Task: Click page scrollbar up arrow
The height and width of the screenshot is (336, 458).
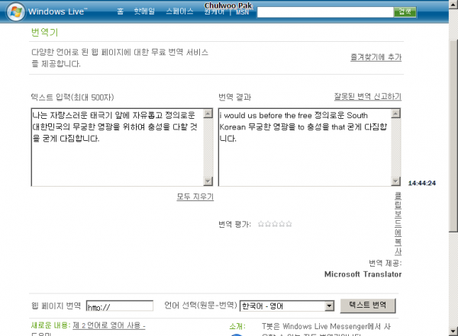Action: [453, 5]
